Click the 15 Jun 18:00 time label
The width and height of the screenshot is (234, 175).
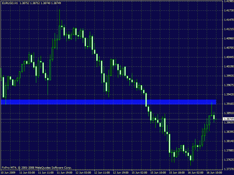177,173
